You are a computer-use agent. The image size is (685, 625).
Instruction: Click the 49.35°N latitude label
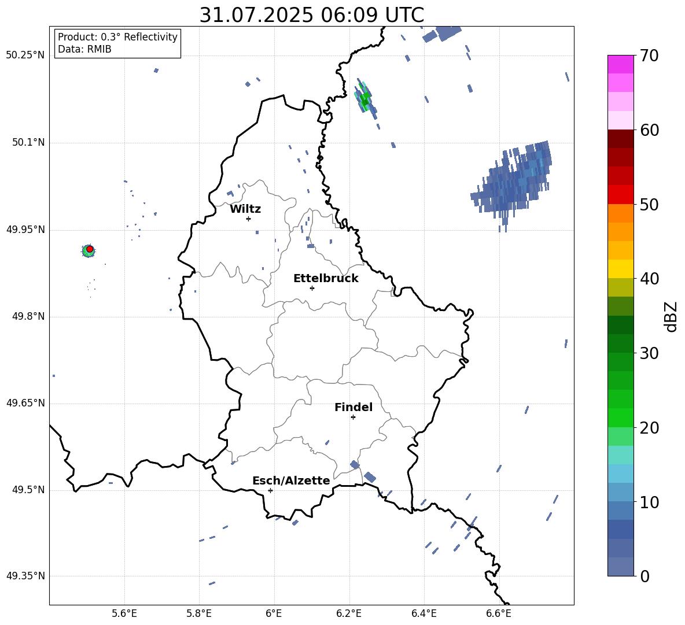25,576
